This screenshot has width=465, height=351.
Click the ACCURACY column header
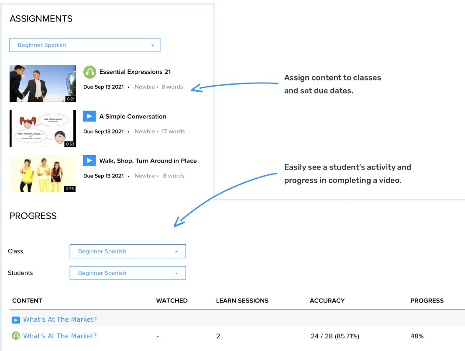pos(327,301)
